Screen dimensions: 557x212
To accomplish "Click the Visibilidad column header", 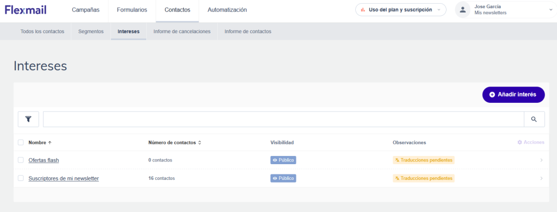I will coord(282,142).
